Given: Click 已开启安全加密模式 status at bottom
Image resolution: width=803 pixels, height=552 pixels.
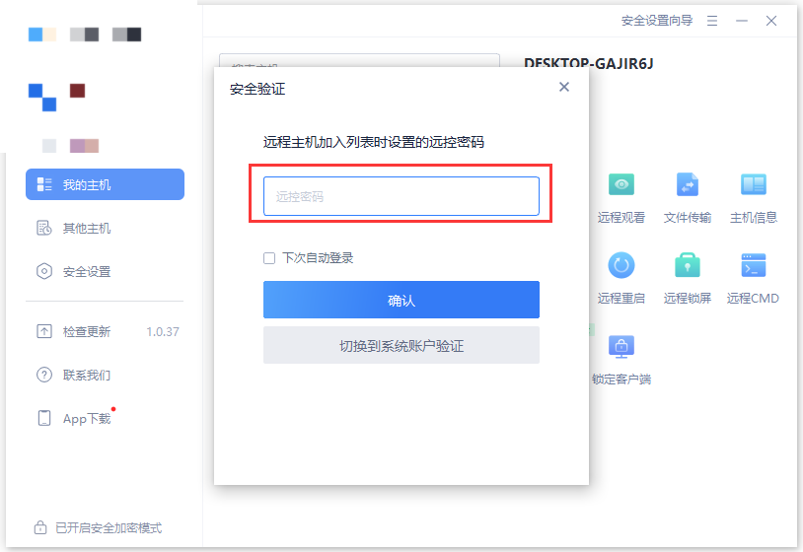Looking at the screenshot, I should coord(109,528).
